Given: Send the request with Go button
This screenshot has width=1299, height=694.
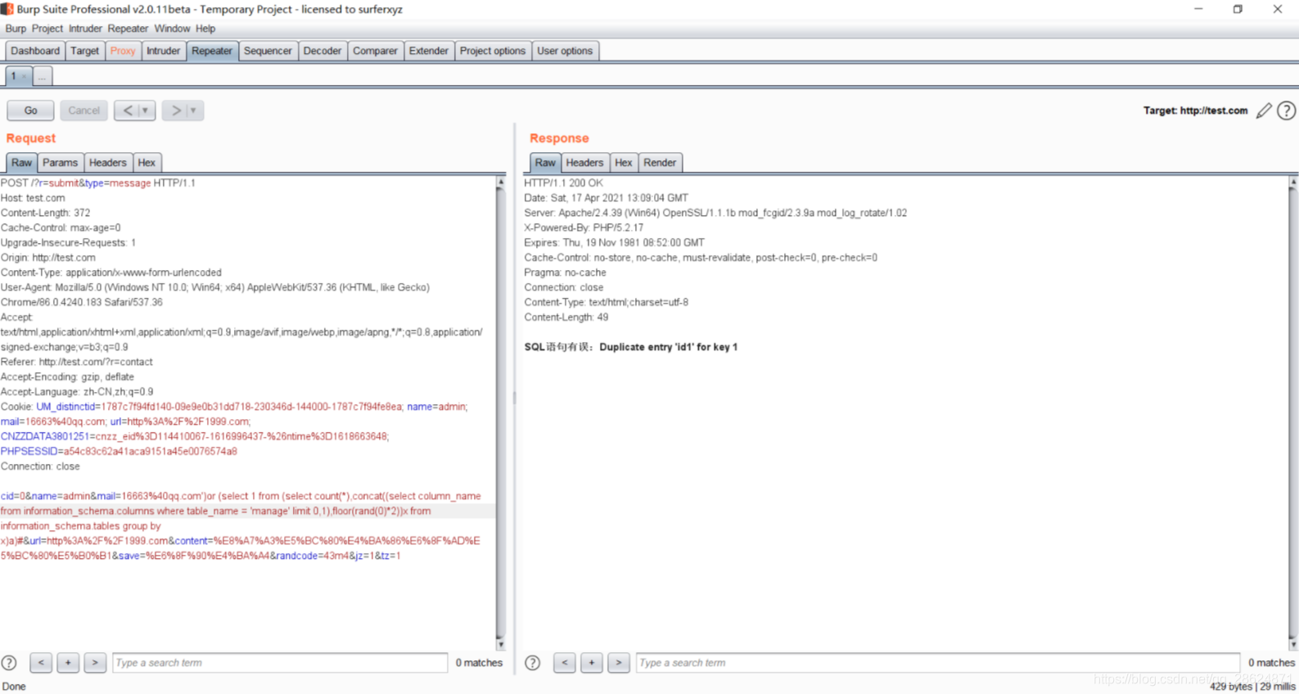Looking at the screenshot, I should pos(30,110).
